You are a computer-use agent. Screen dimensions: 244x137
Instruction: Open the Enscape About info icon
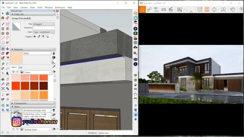pos(136,64)
